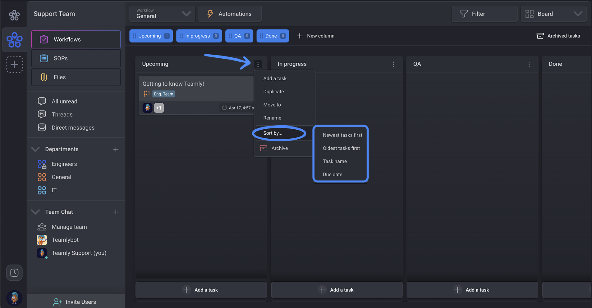Open the QA column three-dot menu
The width and height of the screenshot is (592, 308).
tap(529, 64)
